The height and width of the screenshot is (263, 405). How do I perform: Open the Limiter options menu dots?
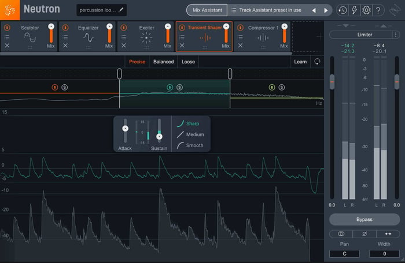[x=396, y=35]
